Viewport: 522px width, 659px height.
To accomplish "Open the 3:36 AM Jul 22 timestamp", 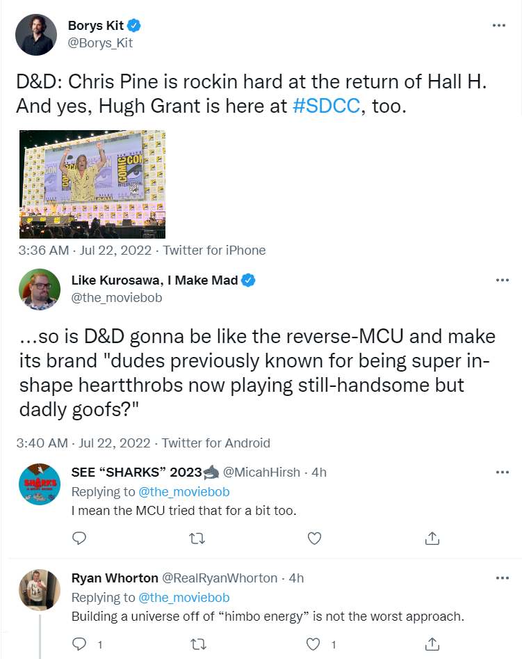I will tap(85, 251).
